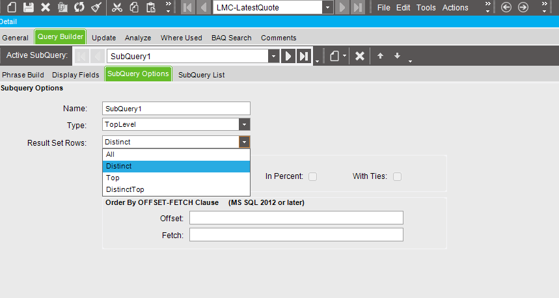559x298 pixels.
Task: Move subquery up arrow icon
Action: [x=381, y=55]
